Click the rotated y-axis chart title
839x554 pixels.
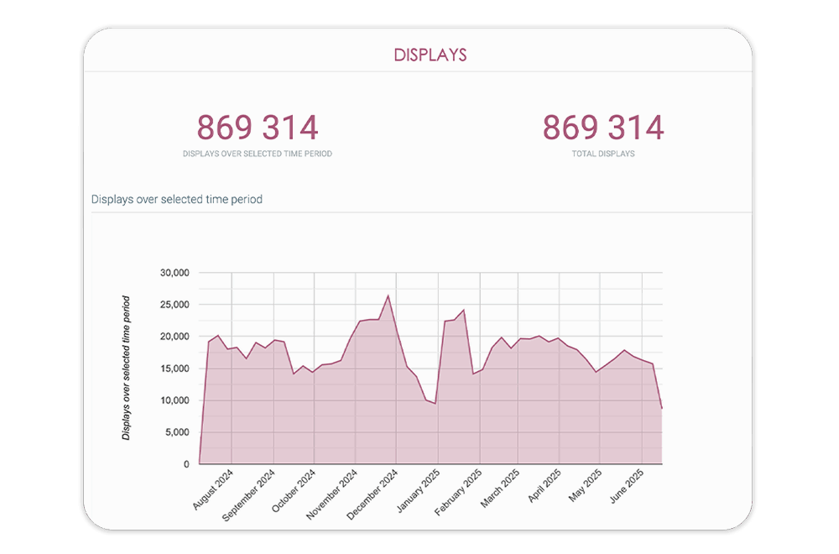(127, 368)
